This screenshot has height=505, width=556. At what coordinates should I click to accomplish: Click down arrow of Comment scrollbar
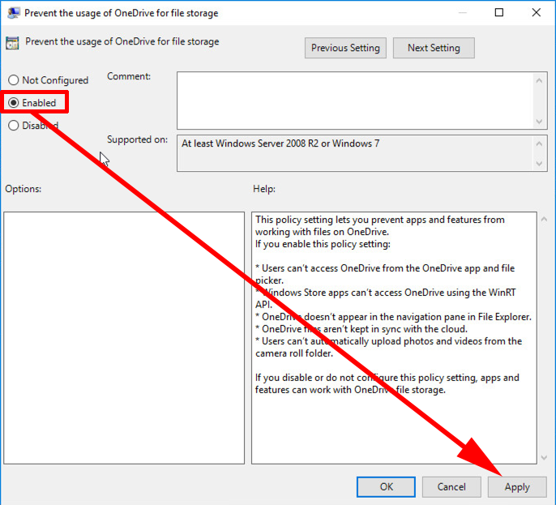tap(539, 122)
